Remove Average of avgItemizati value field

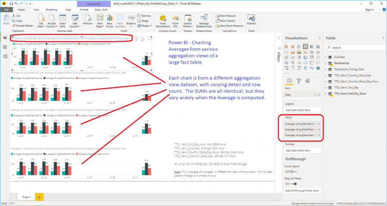(x=319, y=135)
